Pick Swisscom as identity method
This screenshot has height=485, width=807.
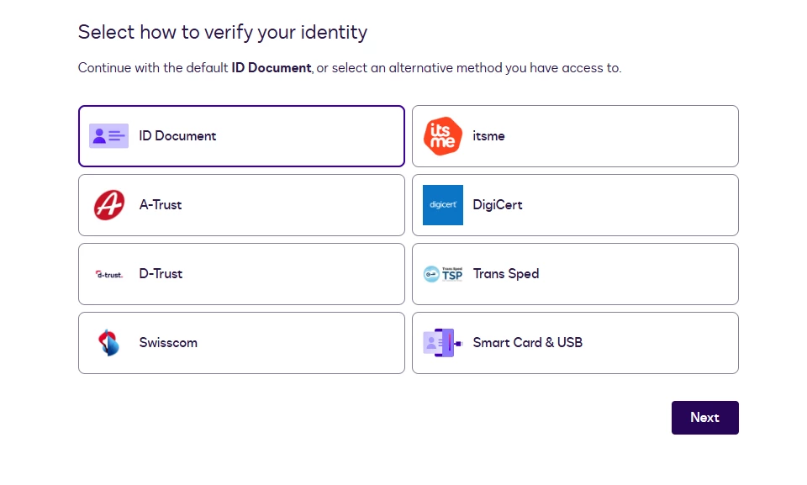(x=168, y=343)
